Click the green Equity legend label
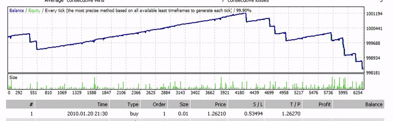394x121 pixels. (34, 10)
